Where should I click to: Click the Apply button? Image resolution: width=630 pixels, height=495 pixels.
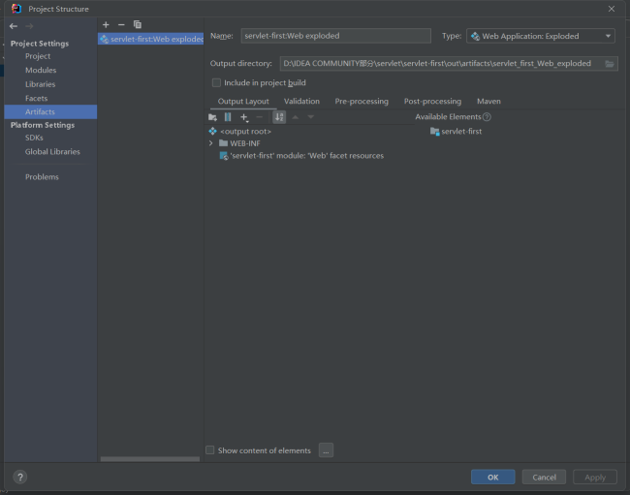(595, 477)
